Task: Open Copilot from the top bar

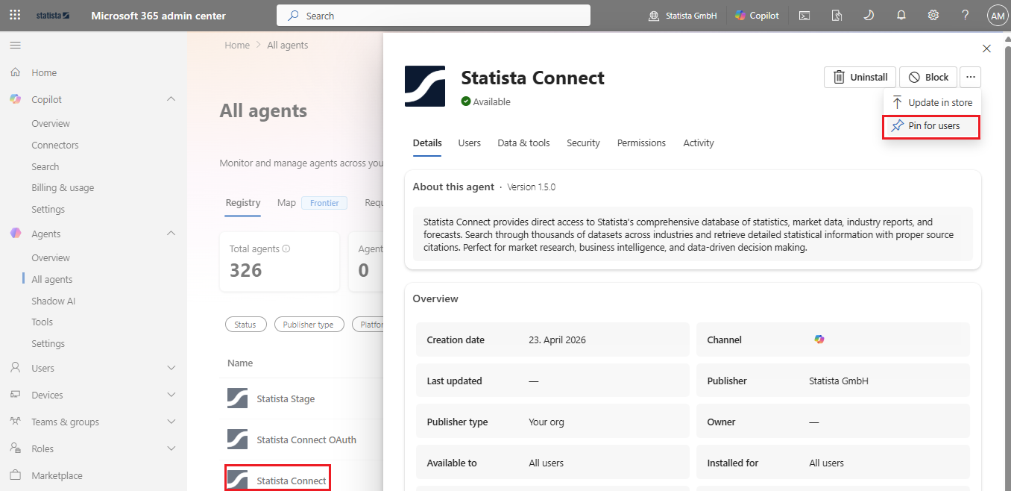Action: coord(757,16)
